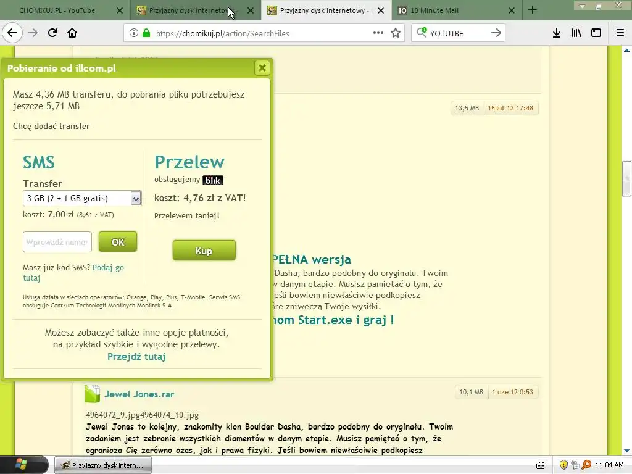632x474 pixels.
Task: Reload the current page
Action: coord(52,33)
